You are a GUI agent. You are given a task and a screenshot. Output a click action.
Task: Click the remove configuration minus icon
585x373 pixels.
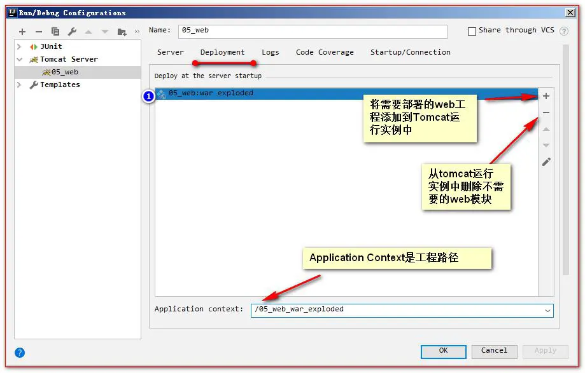39,32
